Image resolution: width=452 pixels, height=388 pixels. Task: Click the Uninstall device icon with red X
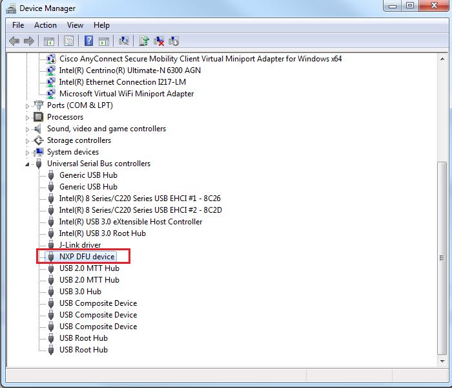pos(159,41)
